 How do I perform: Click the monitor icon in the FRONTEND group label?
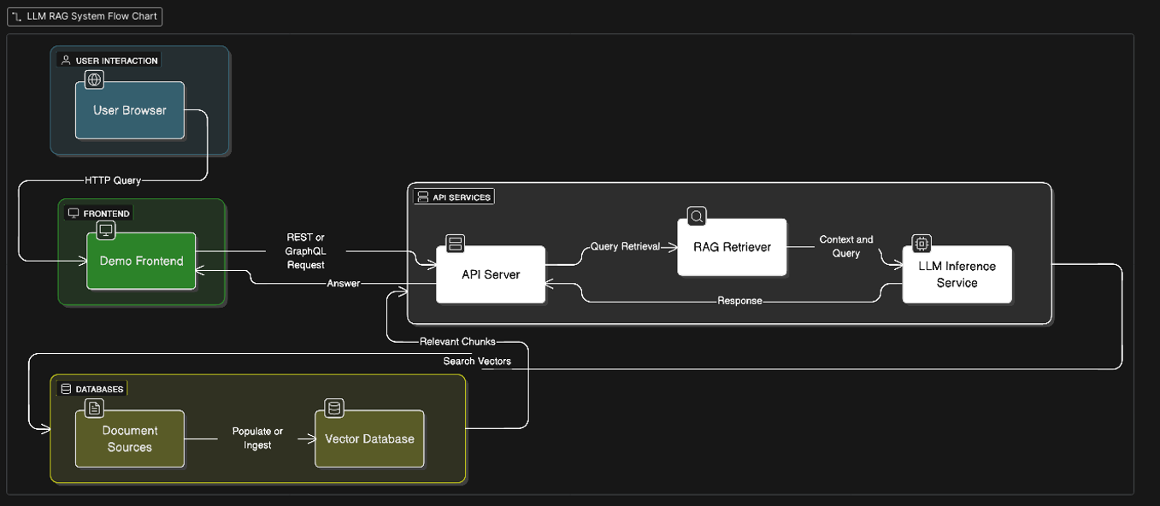[72, 212]
